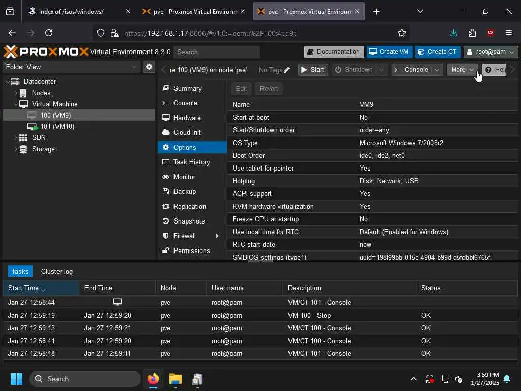Open the Cloud-Init section

192,132
